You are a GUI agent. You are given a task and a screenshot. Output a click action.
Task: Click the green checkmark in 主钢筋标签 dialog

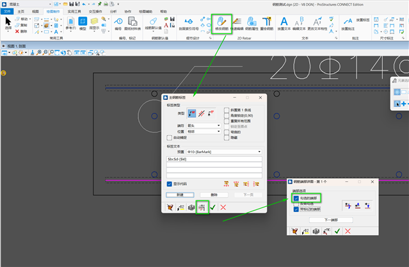click(213, 207)
